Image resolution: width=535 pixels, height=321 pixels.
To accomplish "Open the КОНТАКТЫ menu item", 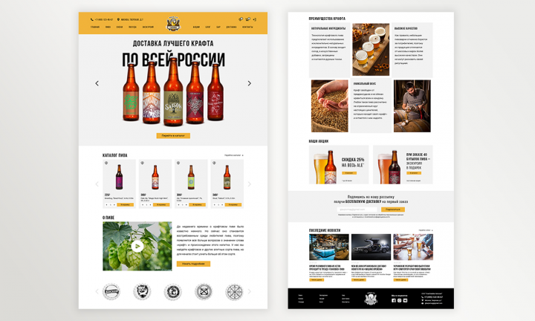I will point(247,27).
